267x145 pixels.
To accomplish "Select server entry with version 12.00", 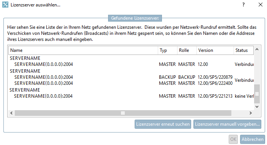I will click(131, 64).
